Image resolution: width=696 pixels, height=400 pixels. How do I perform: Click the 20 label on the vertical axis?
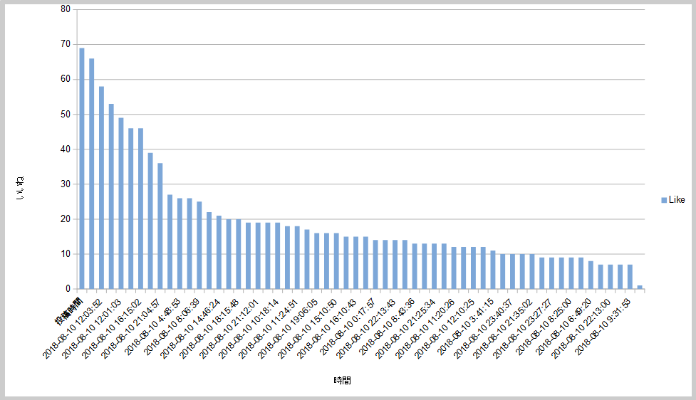(66, 219)
